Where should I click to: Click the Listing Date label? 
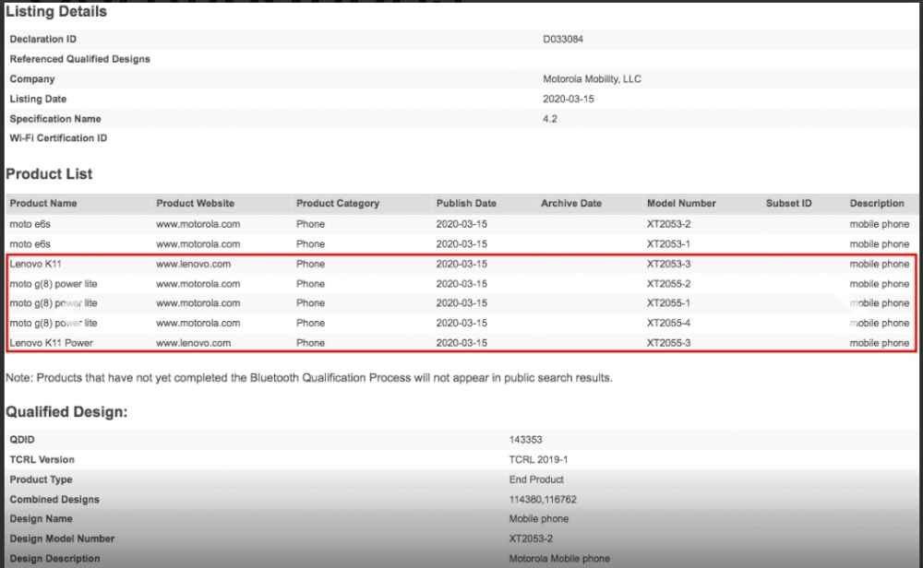[x=38, y=99]
